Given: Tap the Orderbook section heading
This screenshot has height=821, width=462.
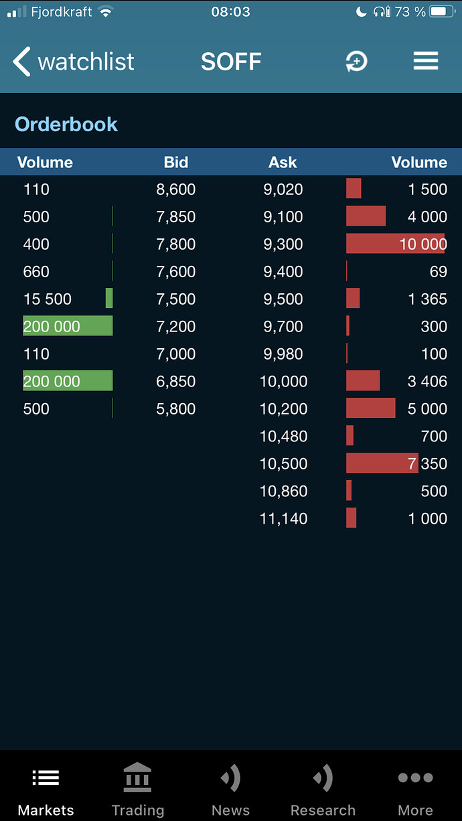Looking at the screenshot, I should (66, 124).
